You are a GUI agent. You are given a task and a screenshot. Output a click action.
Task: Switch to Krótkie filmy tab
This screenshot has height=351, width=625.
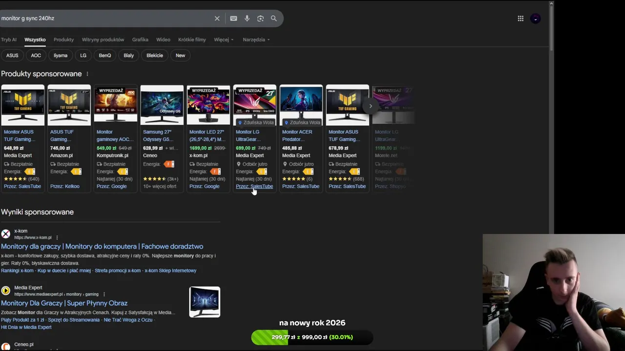point(192,39)
